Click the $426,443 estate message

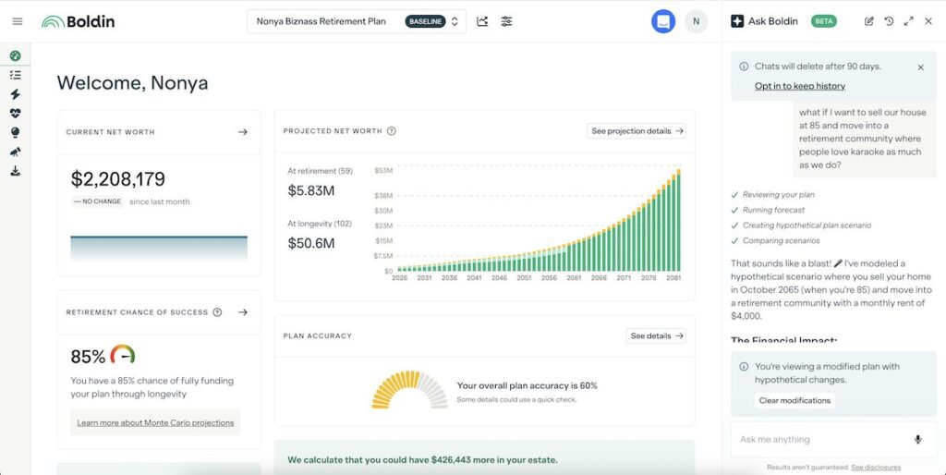point(422,460)
